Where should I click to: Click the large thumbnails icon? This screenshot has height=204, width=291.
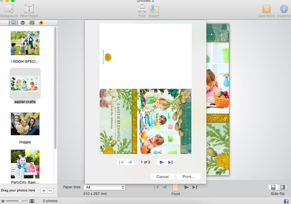click(x=32, y=201)
